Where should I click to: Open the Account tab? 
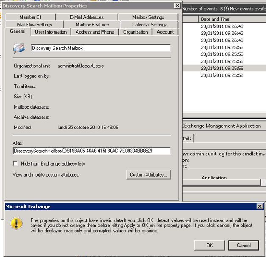click(165, 32)
